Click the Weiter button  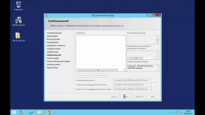(x=127, y=97)
